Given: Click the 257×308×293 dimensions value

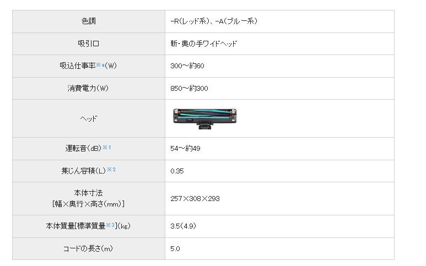Looking at the screenshot, I should pos(195,199).
